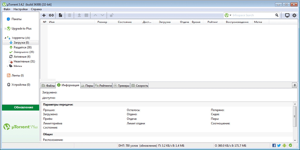Sort by the Время column header
Viewport: 300px width, 150px height.
197,22
